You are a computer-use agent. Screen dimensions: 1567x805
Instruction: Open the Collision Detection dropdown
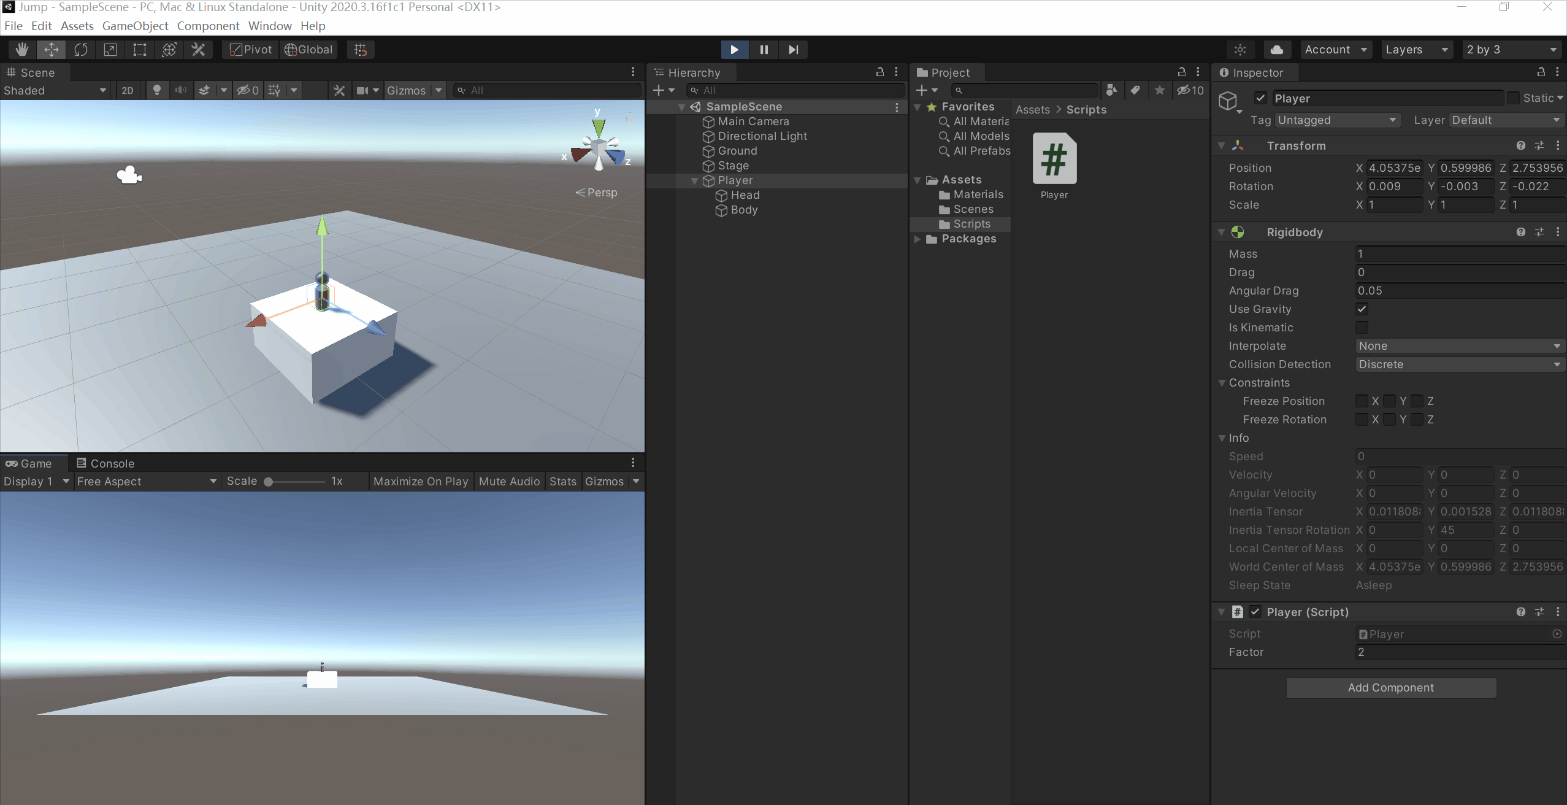pos(1458,364)
